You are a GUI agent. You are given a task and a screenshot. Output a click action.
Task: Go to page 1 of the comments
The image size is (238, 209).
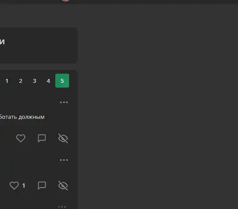[7, 81]
